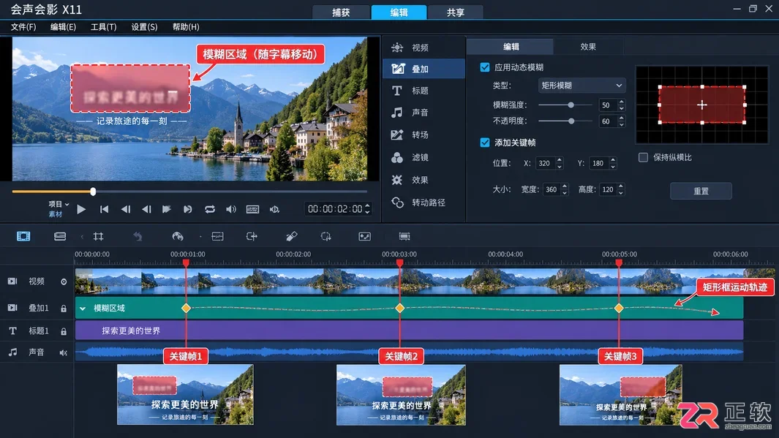Click the undo arrow in timeline toolbar
Viewport: 779px width, 438px height.
pyautogui.click(x=138, y=236)
